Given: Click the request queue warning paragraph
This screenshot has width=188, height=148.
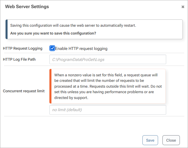Looking at the screenshot, I should [108, 86].
